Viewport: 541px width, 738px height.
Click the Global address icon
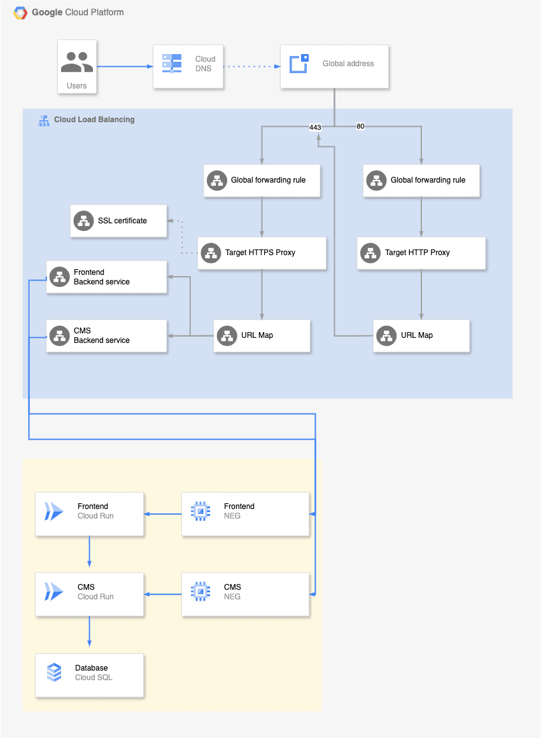299,64
